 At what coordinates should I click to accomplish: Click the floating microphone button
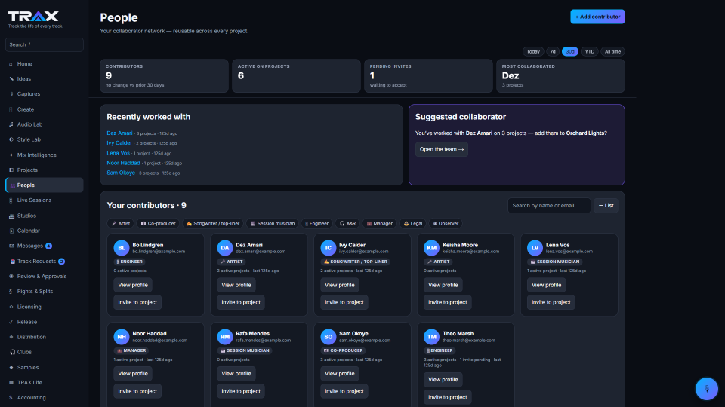tap(707, 389)
